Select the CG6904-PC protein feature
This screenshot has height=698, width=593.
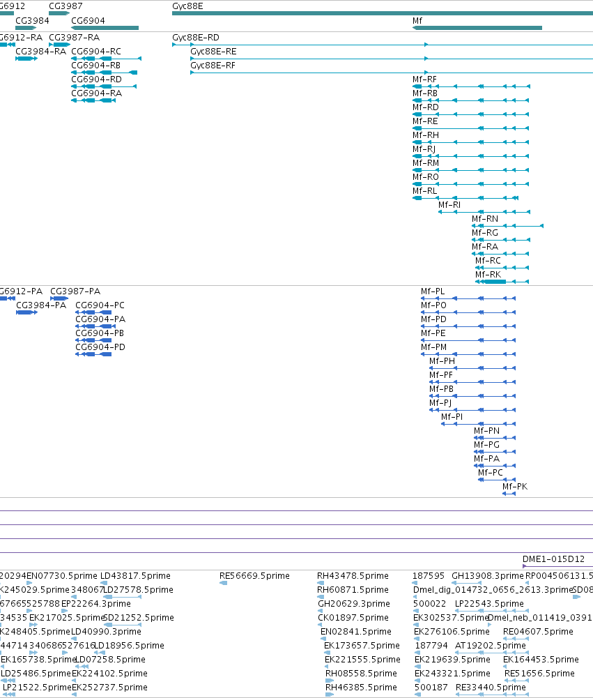(93, 312)
